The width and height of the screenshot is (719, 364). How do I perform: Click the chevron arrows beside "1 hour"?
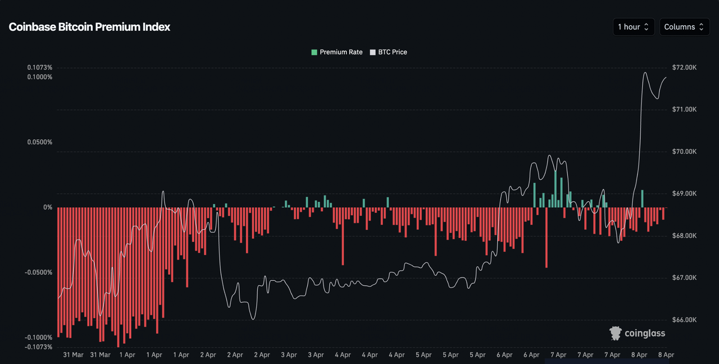tap(647, 27)
